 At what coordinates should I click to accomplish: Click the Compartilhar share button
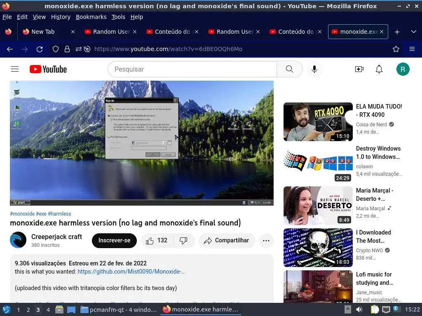point(227,240)
